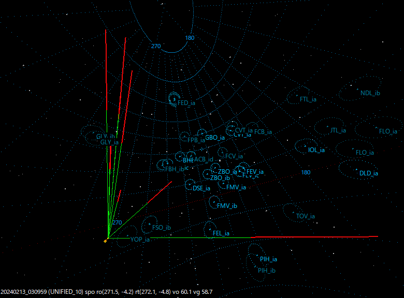Screen dimensions: 404x298
Task: Click the yellow cross marker at the line origin
Action: [x=105, y=241]
